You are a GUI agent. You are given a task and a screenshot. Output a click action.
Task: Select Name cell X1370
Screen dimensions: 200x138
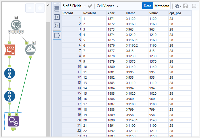tap(137, 61)
